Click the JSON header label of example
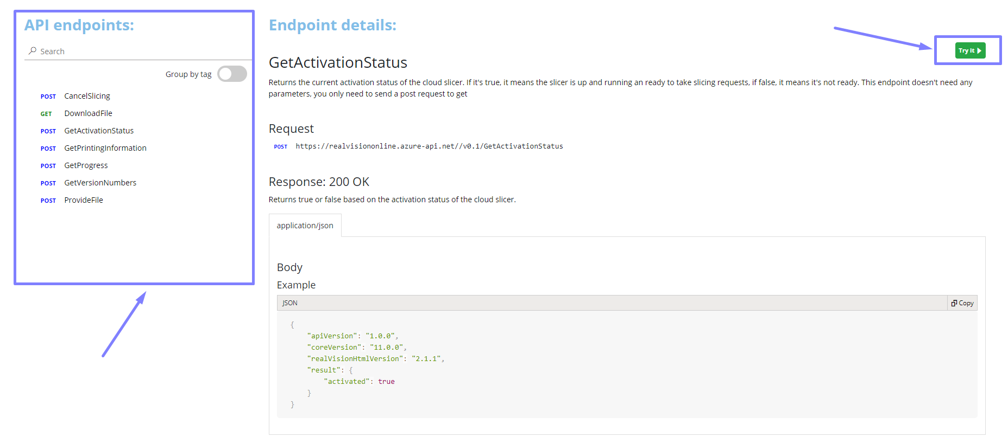The width and height of the screenshot is (1008, 437). point(290,303)
